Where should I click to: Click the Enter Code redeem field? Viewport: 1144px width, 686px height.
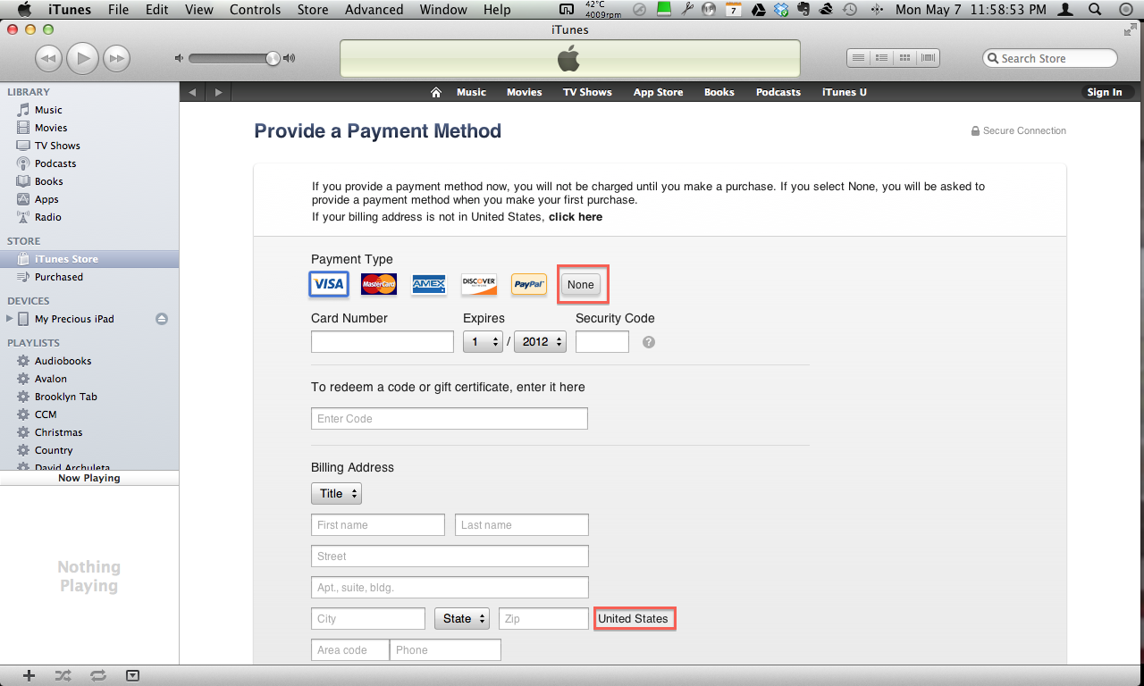450,418
